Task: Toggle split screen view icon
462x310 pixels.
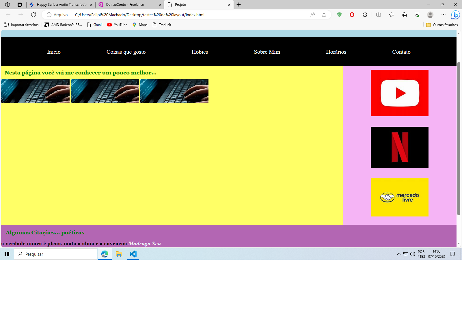Action: pyautogui.click(x=379, y=15)
